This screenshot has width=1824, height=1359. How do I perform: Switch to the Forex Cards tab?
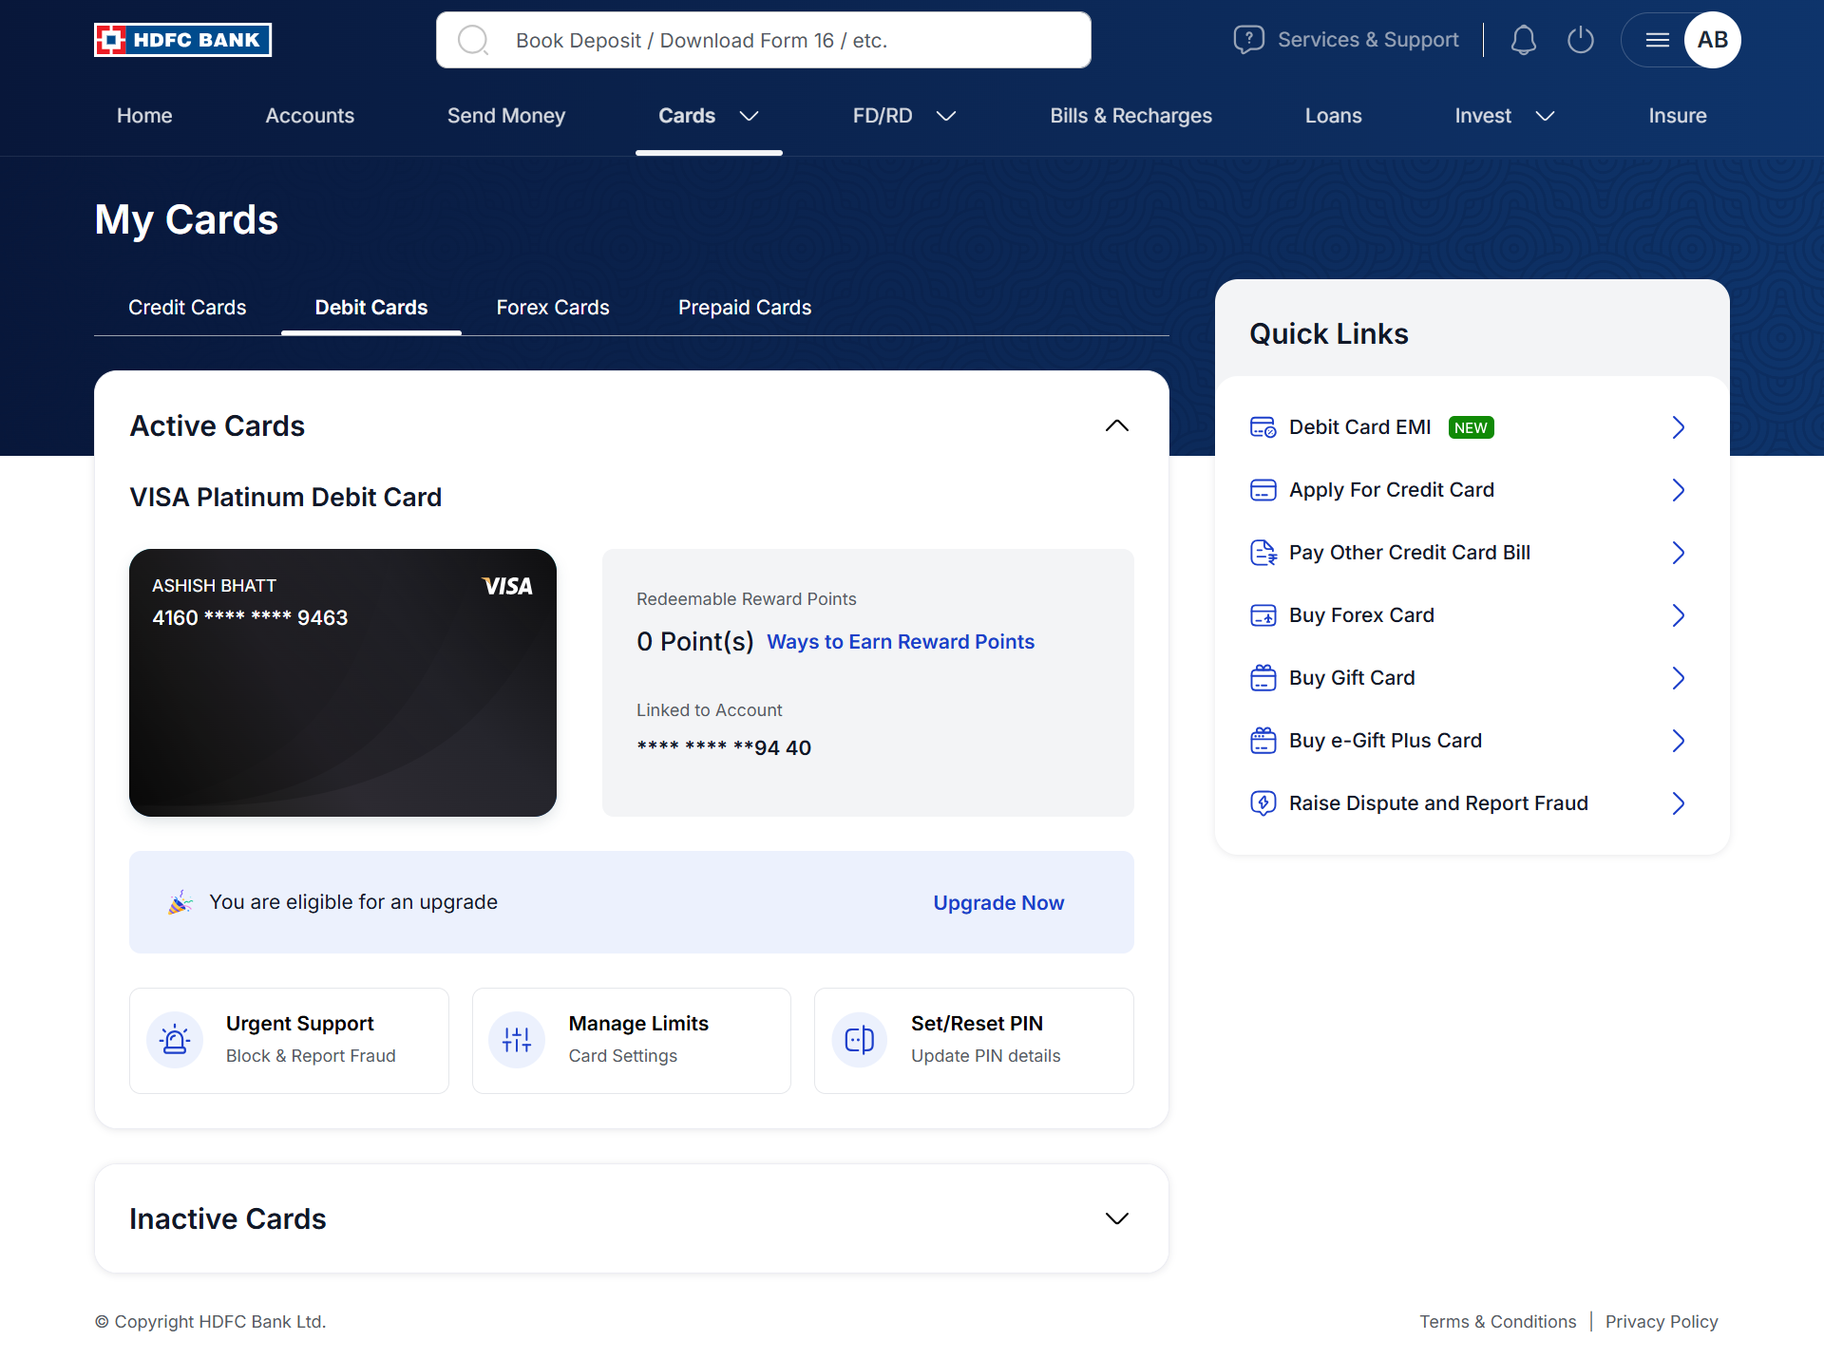pos(553,308)
